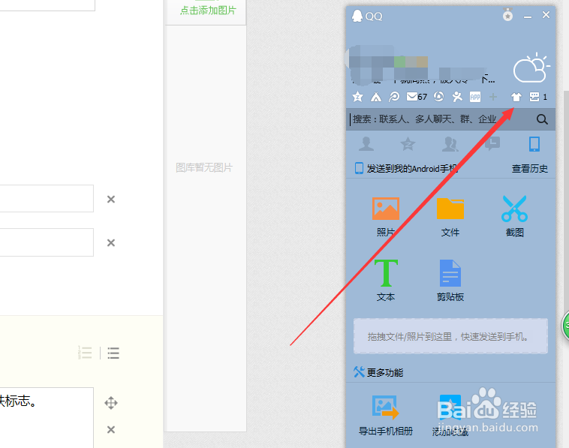
Task: Open the message box icon showing 1
Action: tap(538, 97)
